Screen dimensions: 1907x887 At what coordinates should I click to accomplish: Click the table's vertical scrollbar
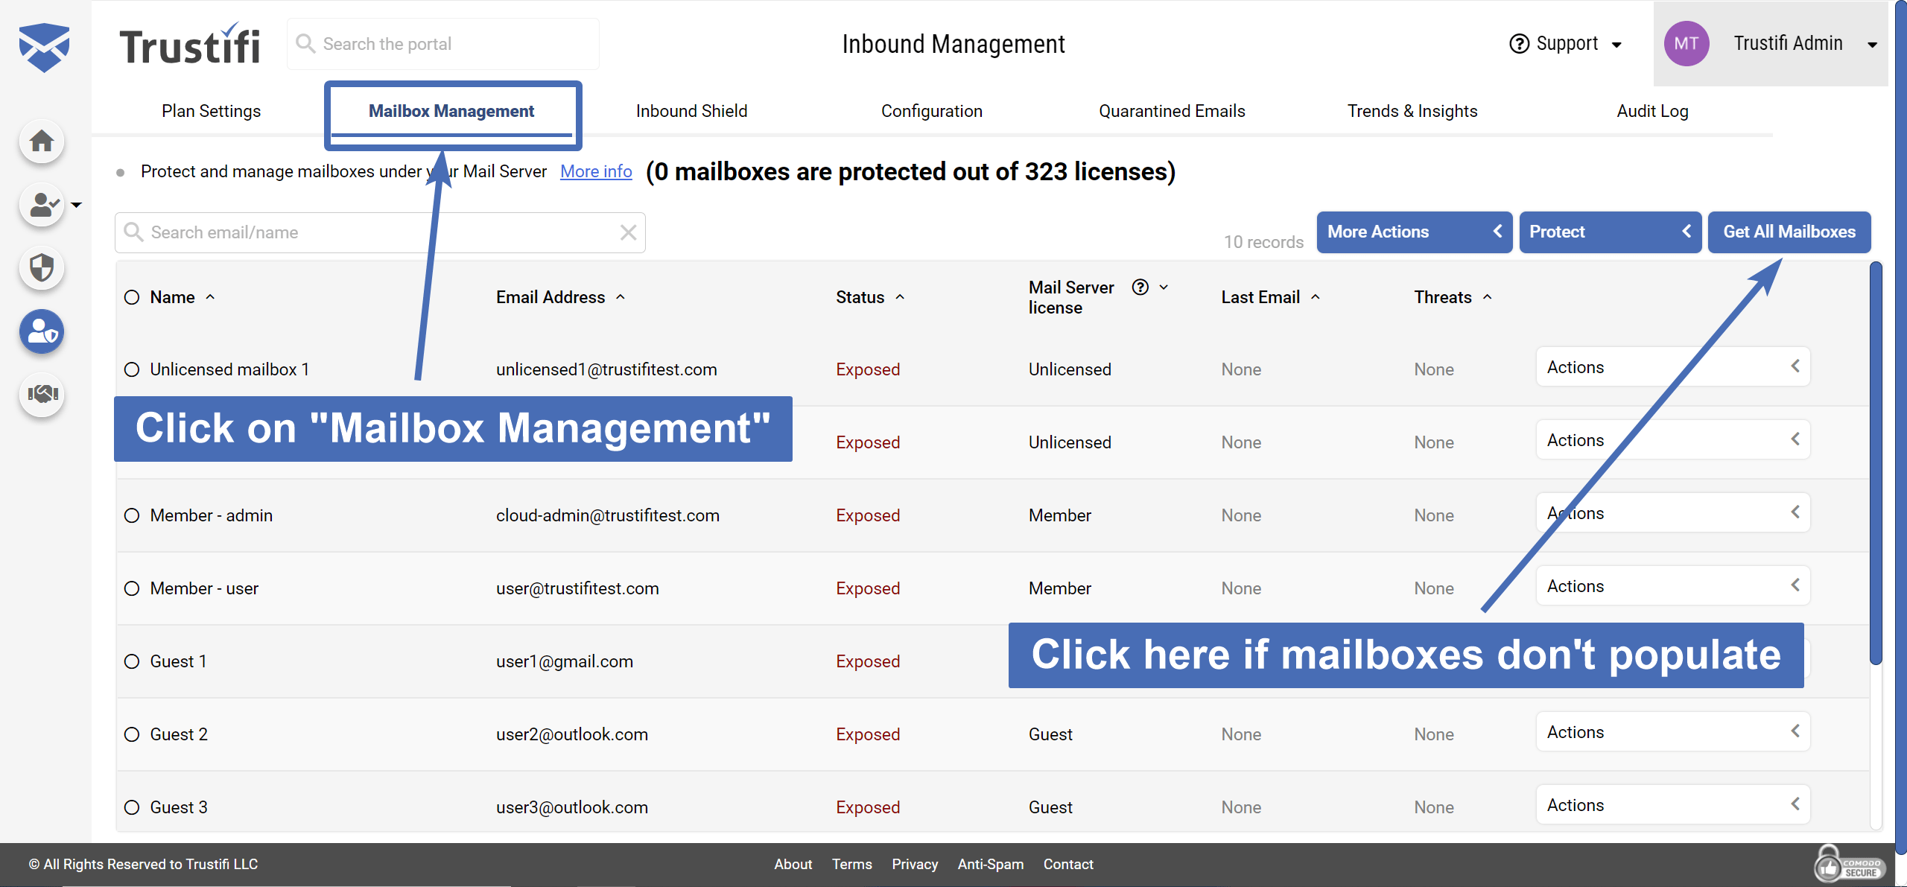click(x=1876, y=462)
